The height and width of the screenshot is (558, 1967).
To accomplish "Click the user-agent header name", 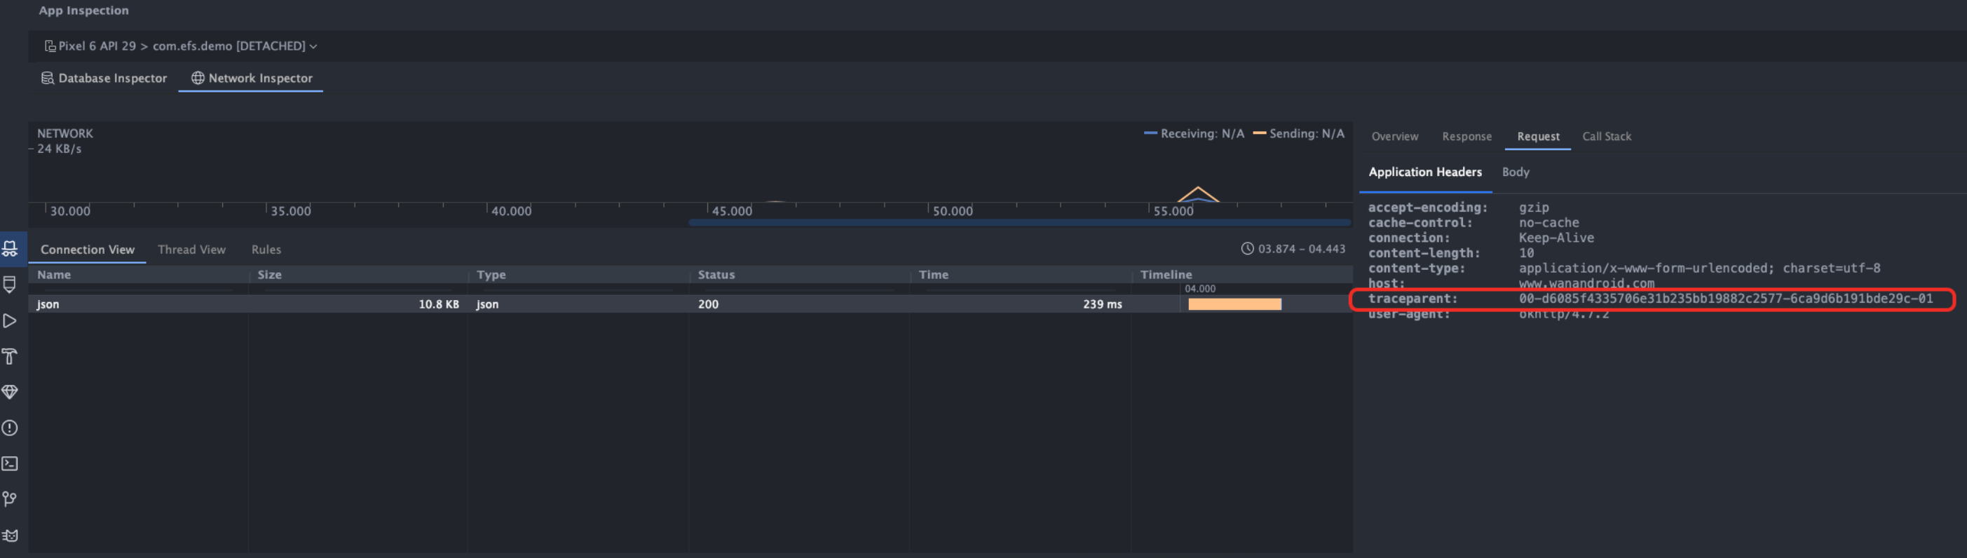I will pos(1409,315).
